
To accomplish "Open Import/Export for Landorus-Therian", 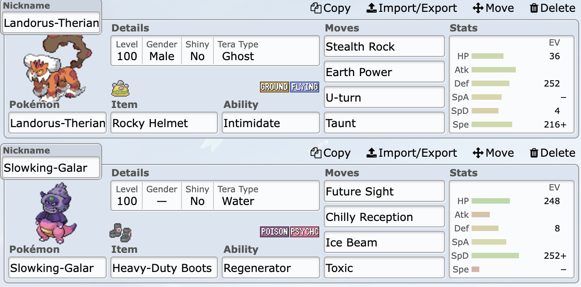I will pos(411,8).
